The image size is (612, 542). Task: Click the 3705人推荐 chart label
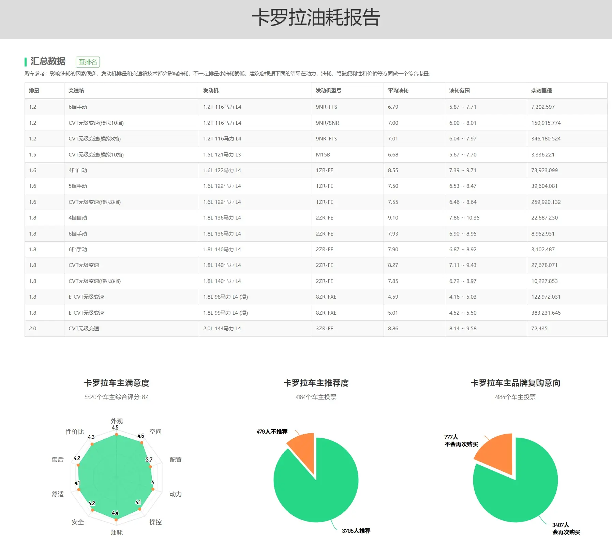356,531
